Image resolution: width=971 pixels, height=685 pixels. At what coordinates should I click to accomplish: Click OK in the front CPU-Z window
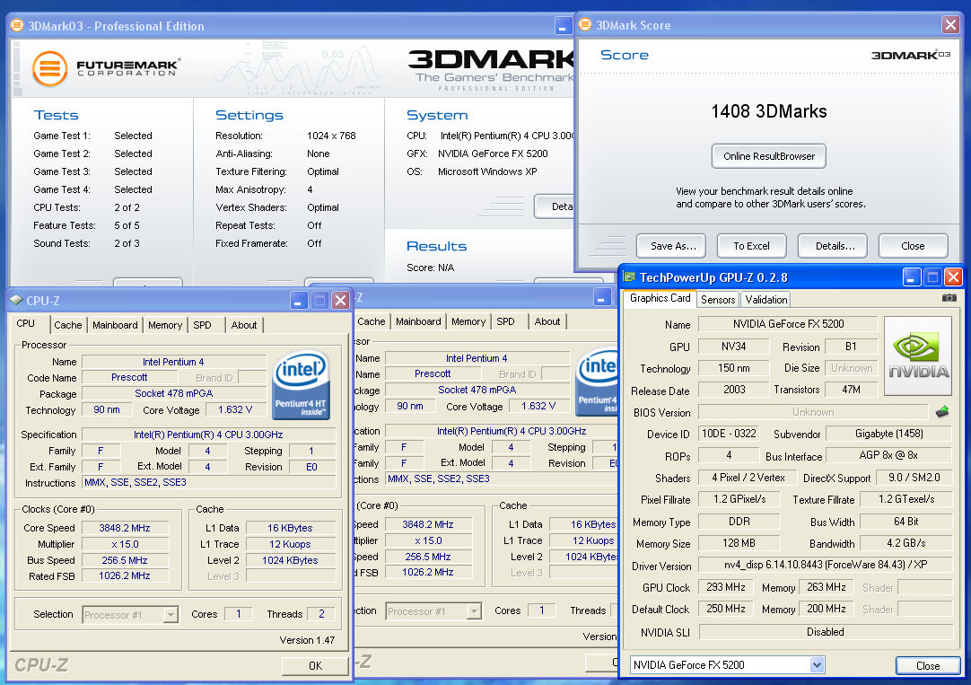[x=315, y=666]
